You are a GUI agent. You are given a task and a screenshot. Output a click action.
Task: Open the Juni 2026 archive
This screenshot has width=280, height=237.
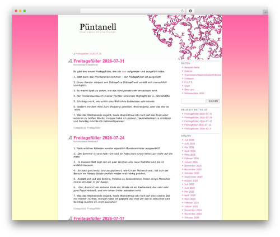(189, 143)
